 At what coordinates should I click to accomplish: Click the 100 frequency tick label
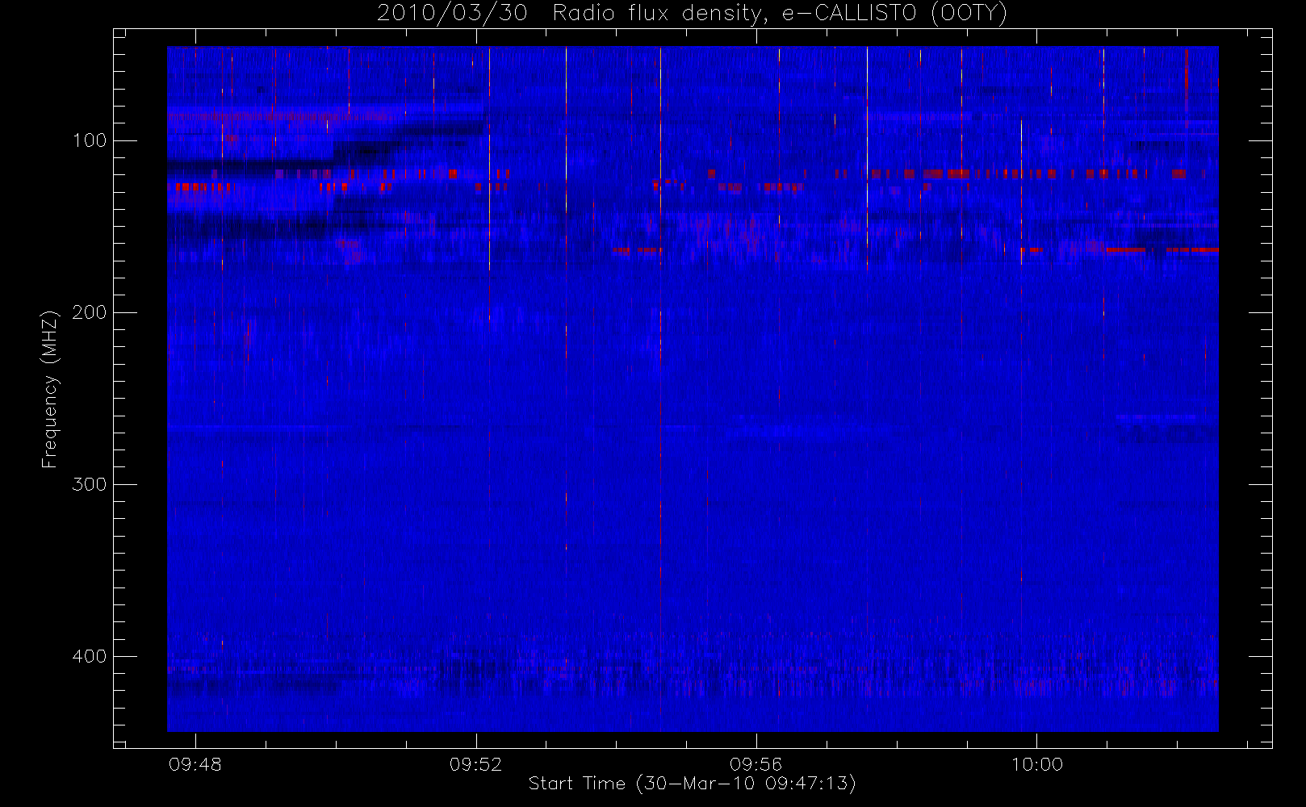(89, 140)
